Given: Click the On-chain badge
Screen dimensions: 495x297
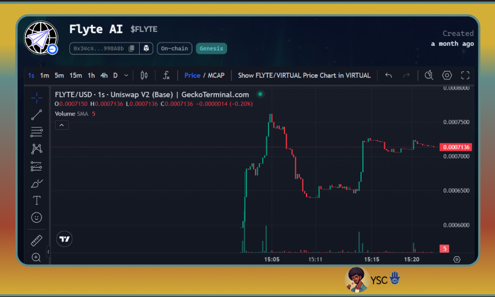Looking at the screenshot, I should (175, 48).
